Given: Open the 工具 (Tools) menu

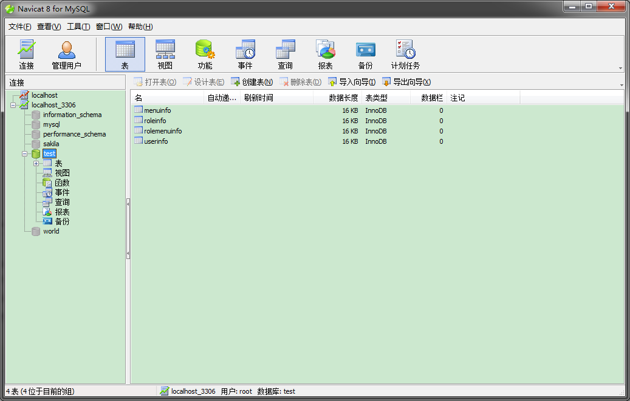Looking at the screenshot, I should pos(78,27).
